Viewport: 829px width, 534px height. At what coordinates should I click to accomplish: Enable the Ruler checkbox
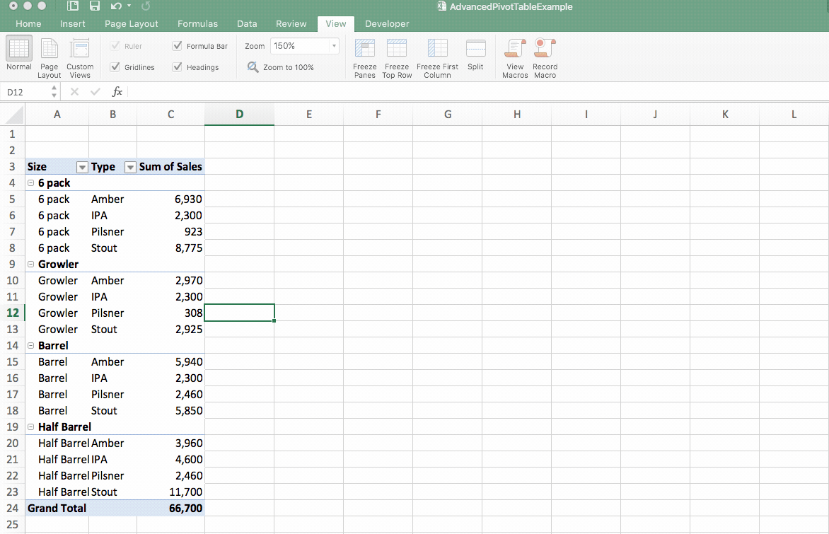(x=115, y=45)
